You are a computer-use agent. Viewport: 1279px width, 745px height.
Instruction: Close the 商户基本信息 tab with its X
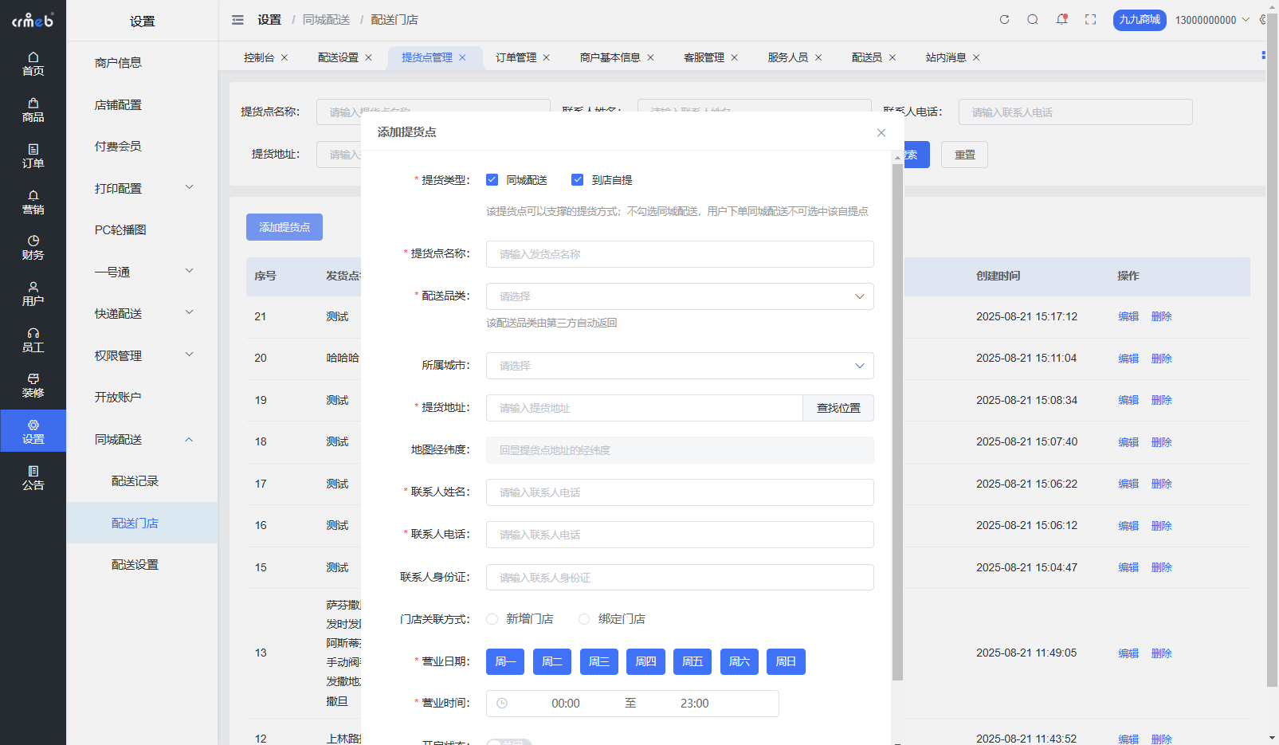(x=650, y=57)
